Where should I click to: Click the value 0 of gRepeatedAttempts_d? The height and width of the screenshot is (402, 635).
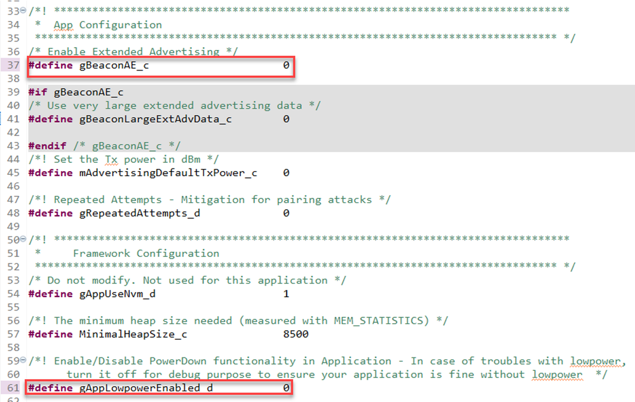[286, 213]
